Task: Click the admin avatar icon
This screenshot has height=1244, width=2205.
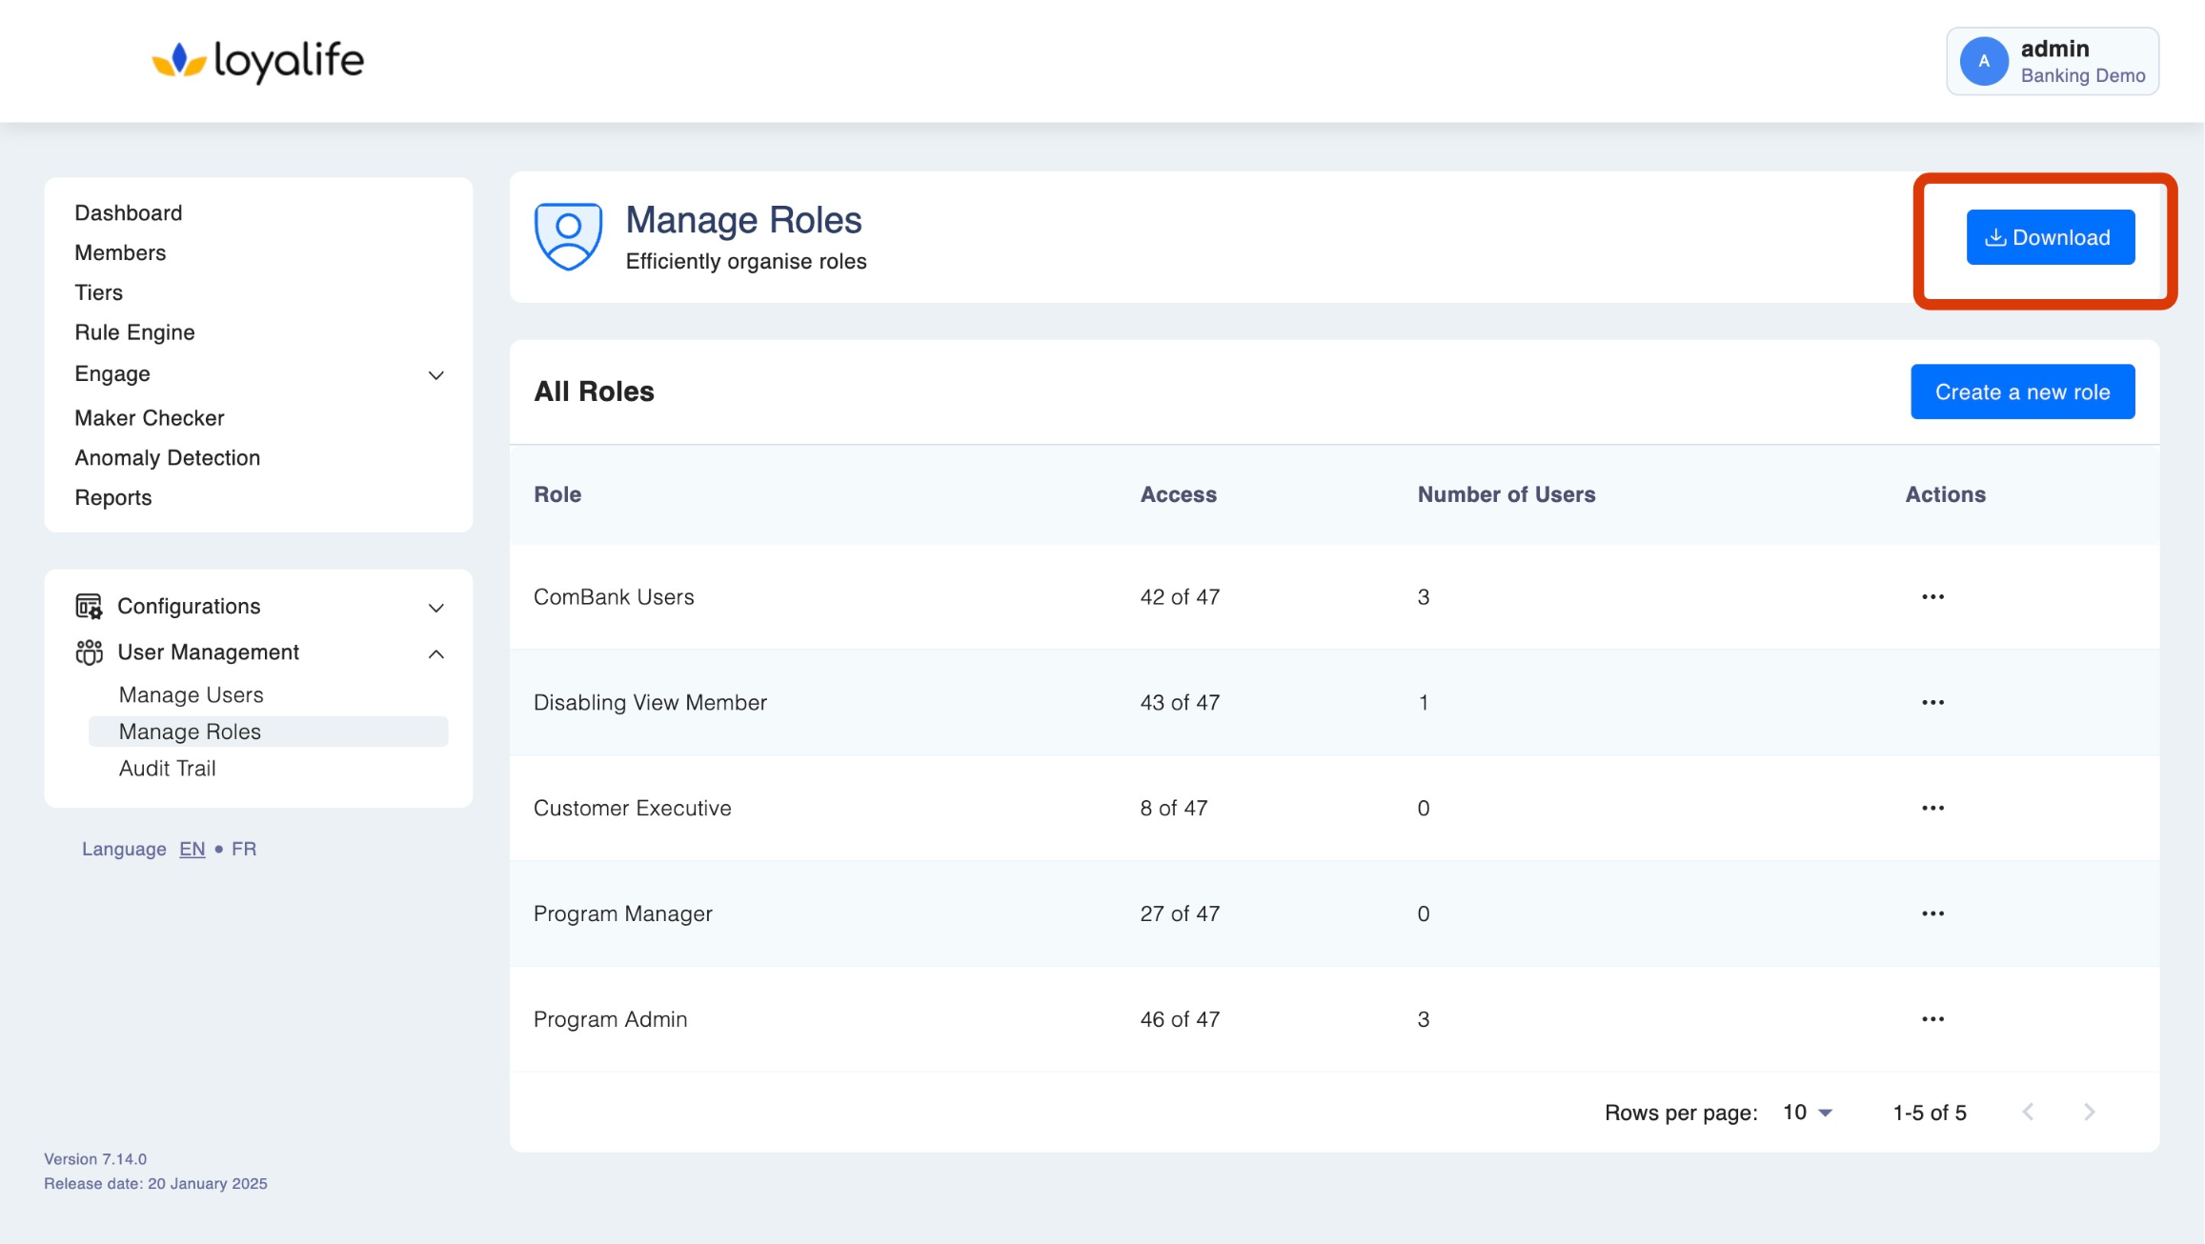Action: [x=1984, y=61]
